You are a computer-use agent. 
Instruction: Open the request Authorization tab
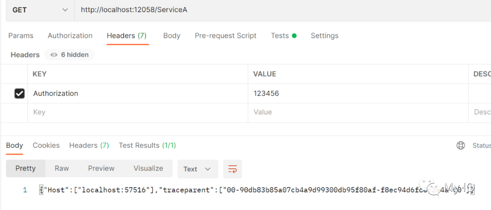pos(70,36)
